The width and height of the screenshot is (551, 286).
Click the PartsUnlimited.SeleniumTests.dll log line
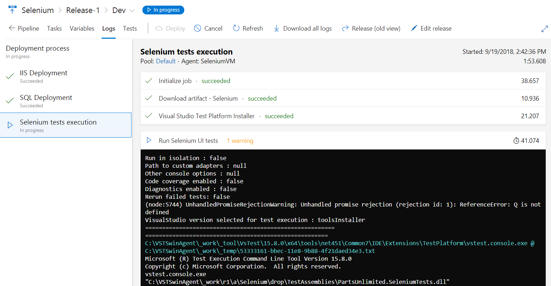pyautogui.click(x=297, y=282)
